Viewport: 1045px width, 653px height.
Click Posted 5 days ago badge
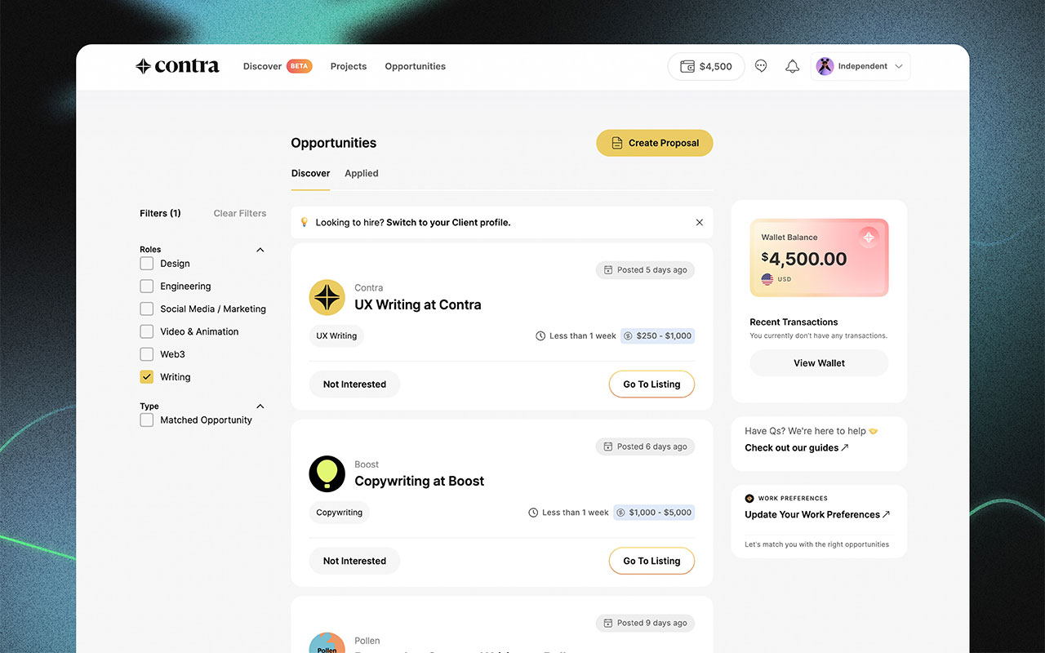point(645,270)
